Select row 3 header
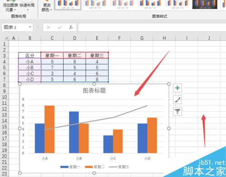The width and height of the screenshot is (226, 177). pos(5,56)
